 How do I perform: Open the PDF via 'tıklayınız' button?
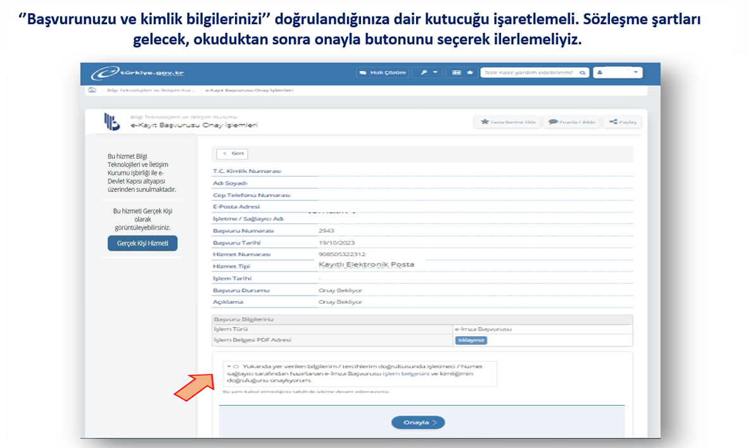coord(471,340)
